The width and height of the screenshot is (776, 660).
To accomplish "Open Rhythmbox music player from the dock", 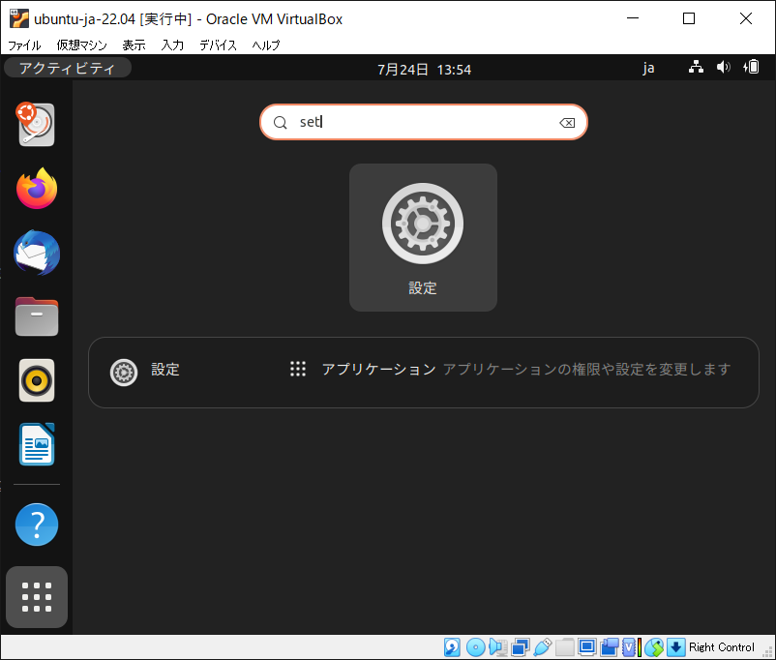I will [37, 380].
